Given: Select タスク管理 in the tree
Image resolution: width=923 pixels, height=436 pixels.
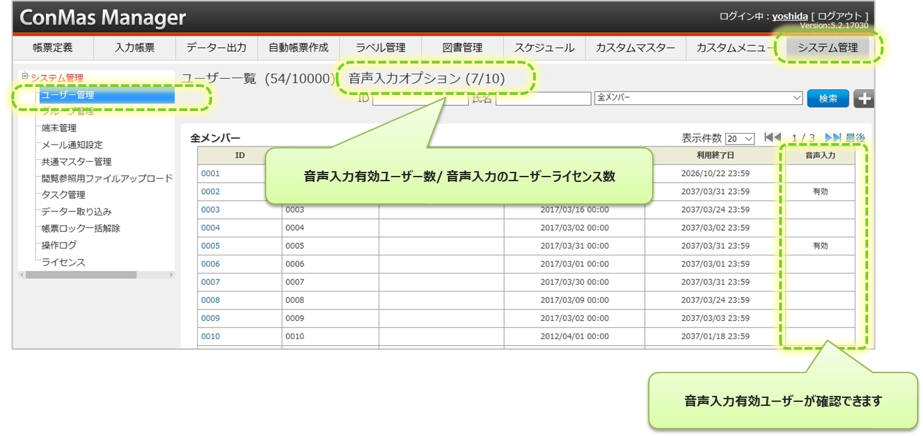Looking at the screenshot, I should (x=64, y=195).
